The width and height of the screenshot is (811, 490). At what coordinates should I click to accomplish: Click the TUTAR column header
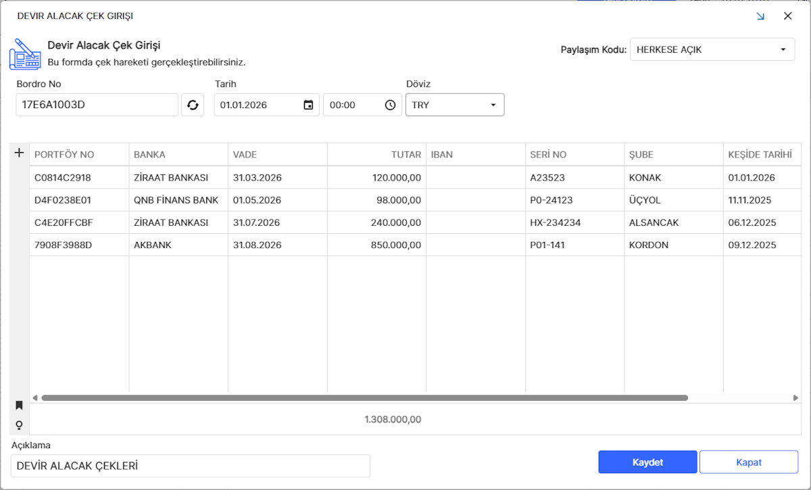pos(376,155)
